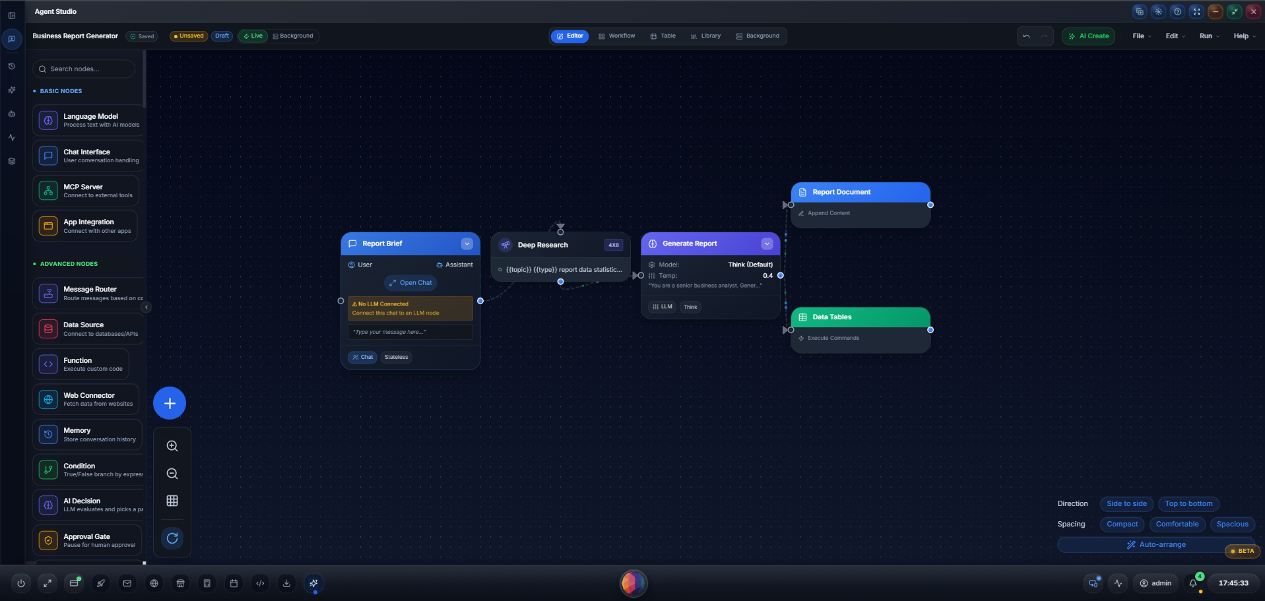Click the brightness theme icon in title bar

click(1158, 11)
